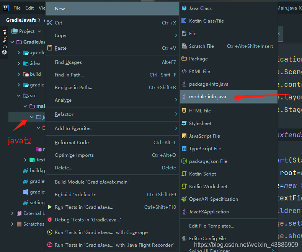Expand External Libraries node
302x252 pixels.
click(x=12, y=213)
